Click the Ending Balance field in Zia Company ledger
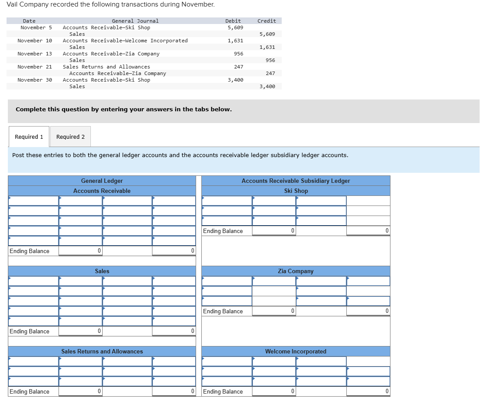This screenshot has width=480, height=401. coord(274,311)
